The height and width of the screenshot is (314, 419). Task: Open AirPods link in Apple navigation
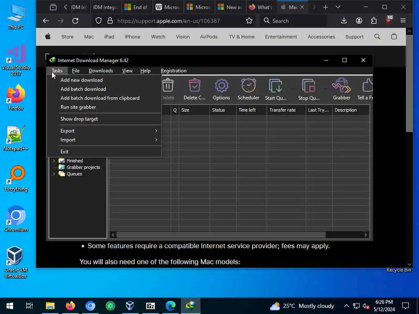coord(209,37)
